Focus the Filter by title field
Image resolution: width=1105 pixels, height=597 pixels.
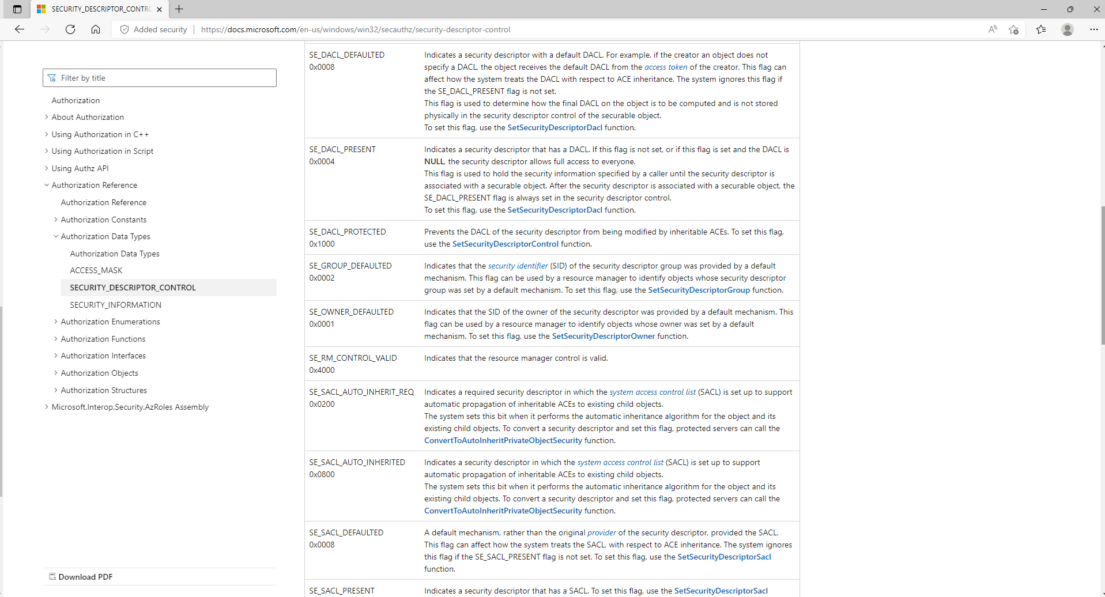160,78
